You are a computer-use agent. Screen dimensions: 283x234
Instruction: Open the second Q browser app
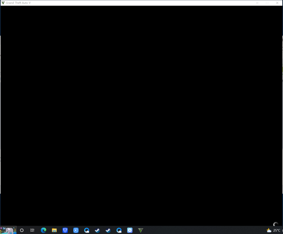(119, 230)
